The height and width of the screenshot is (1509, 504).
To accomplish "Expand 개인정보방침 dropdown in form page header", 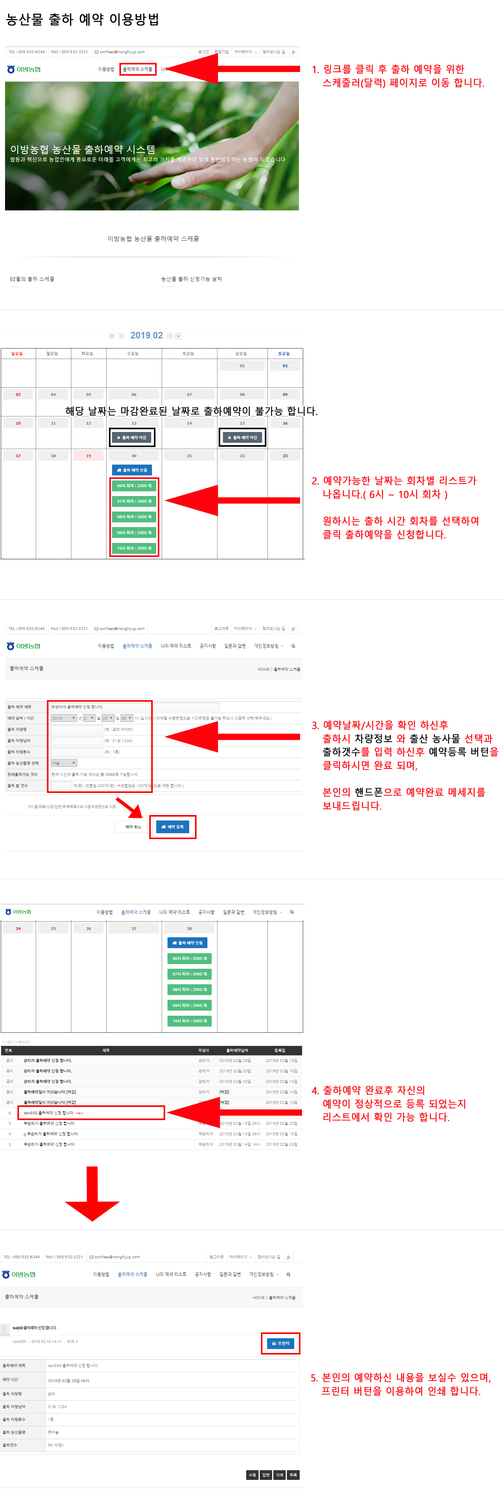I will pos(269,645).
